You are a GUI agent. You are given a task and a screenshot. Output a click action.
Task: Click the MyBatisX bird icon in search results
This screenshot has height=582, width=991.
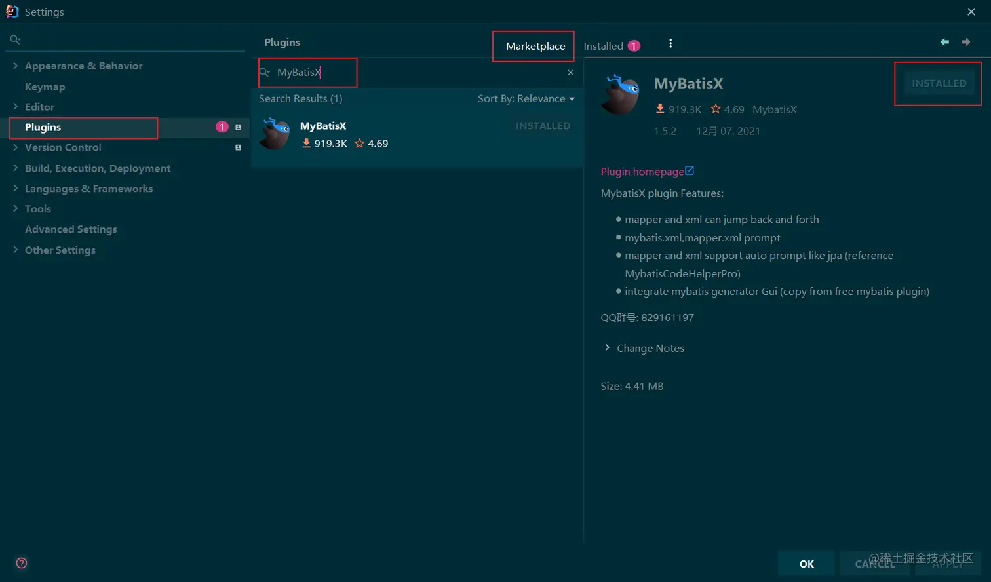tap(275, 134)
